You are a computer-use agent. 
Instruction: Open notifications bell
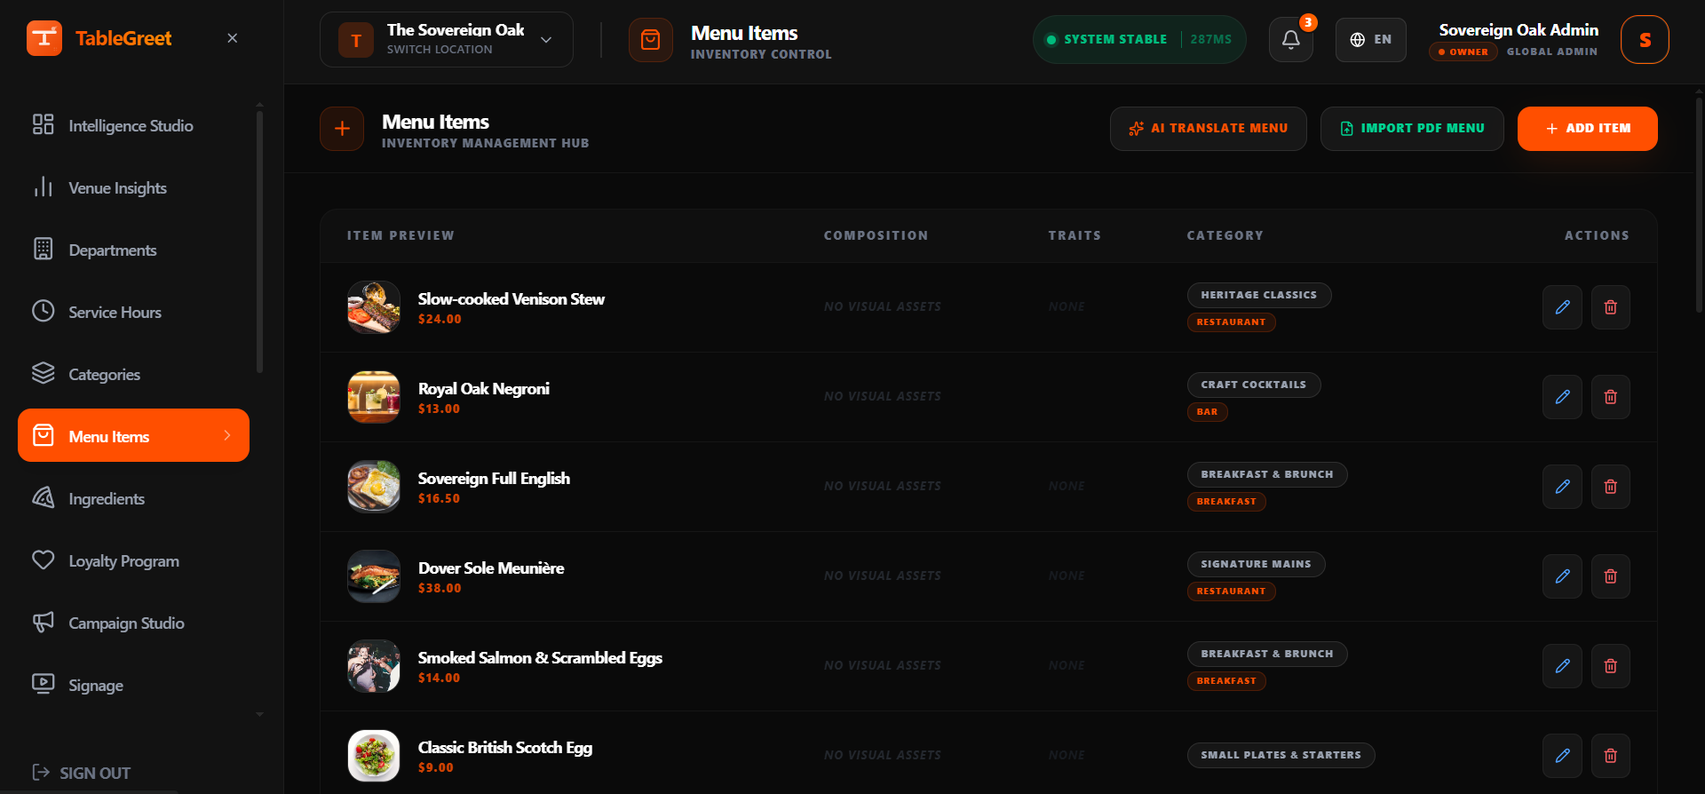(1291, 40)
